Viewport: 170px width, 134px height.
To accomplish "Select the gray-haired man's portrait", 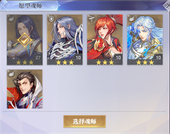I will pyautogui.click(x=65, y=40).
